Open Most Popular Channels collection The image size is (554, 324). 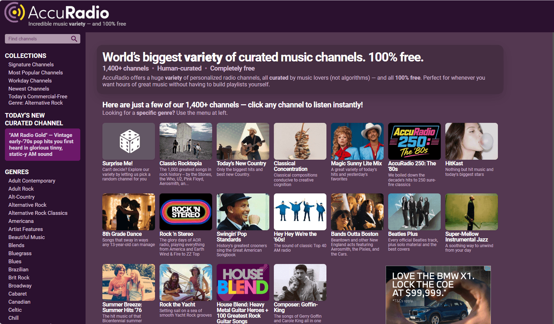point(36,73)
